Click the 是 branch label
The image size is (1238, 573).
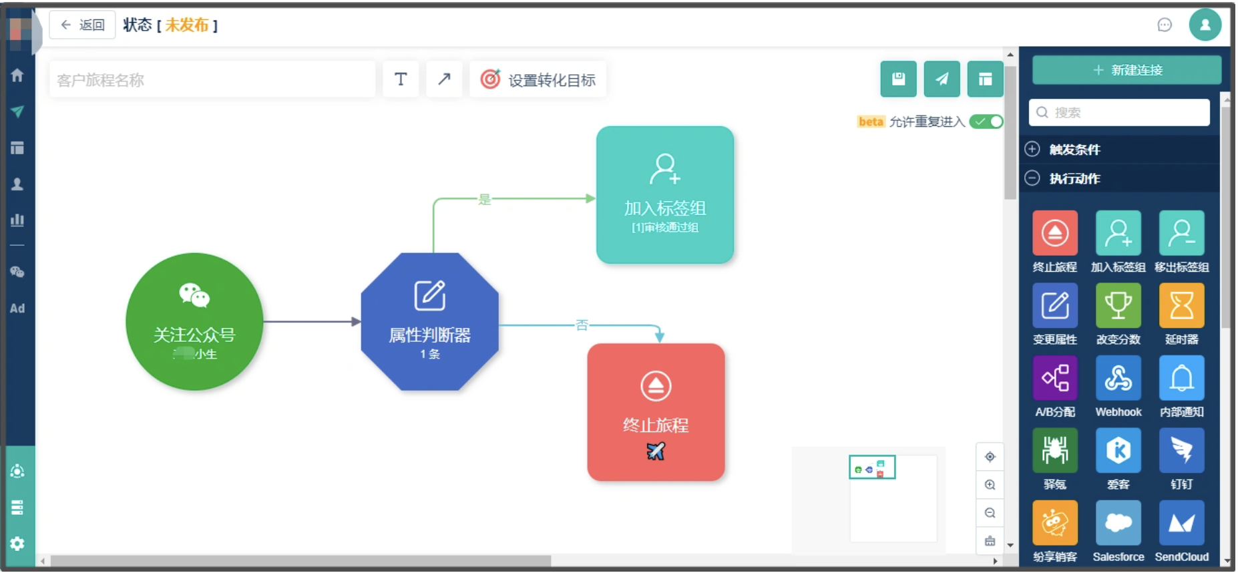click(485, 199)
